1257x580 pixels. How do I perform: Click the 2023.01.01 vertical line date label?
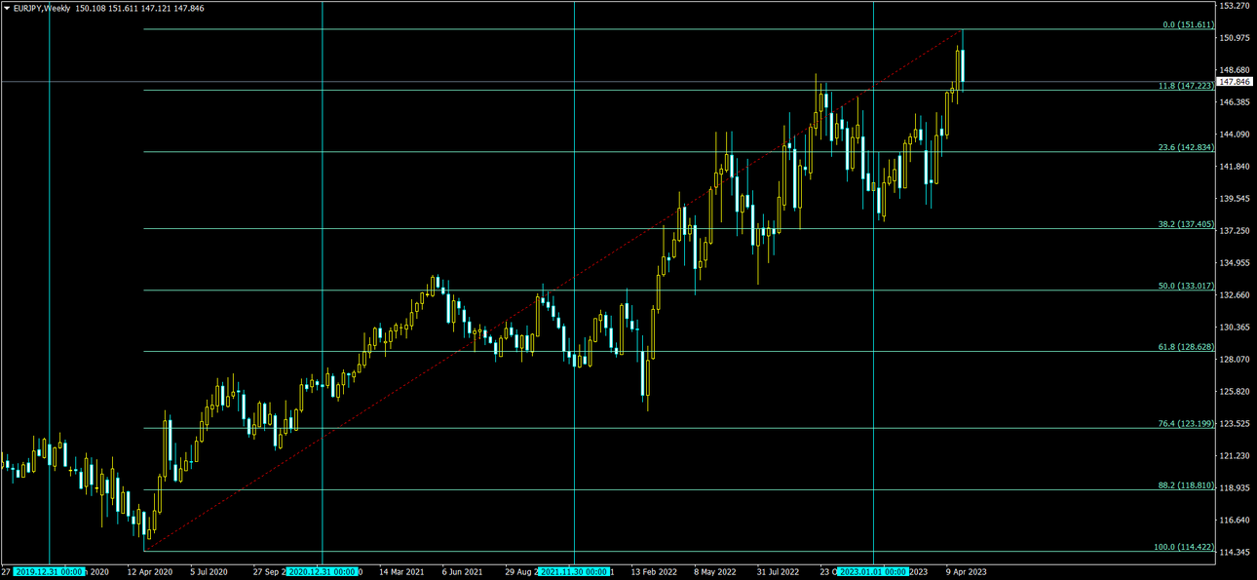pyautogui.click(x=873, y=572)
